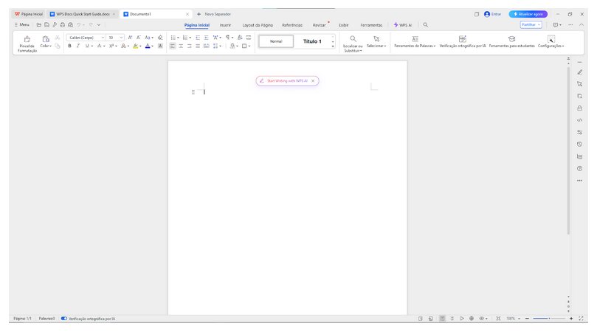Toggle the eye protection mode icon in status bar

[482, 319]
